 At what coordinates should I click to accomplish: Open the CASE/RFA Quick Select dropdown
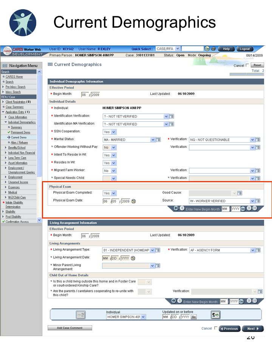click(x=178, y=49)
